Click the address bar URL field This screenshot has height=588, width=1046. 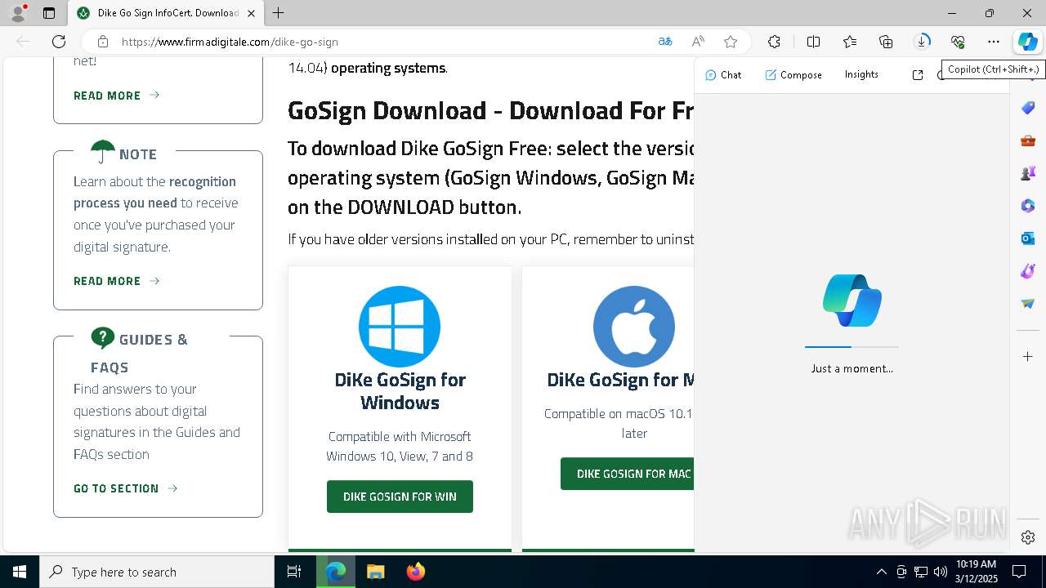[384, 42]
